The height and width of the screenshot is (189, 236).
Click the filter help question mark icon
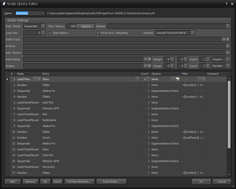(204, 79)
